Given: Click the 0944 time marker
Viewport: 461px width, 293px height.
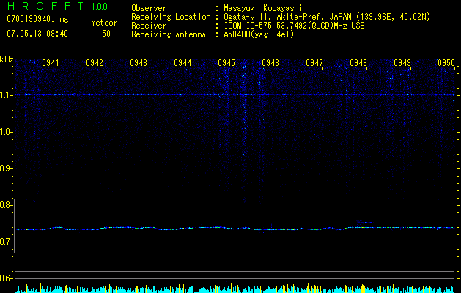Looking at the screenshot, I should pos(182,63).
